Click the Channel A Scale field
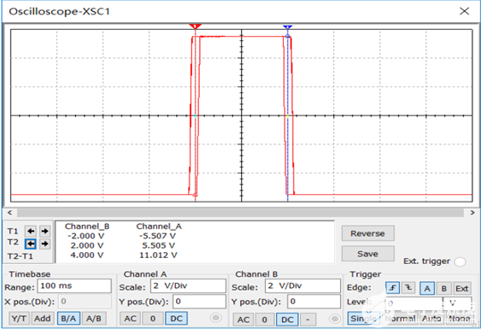 coord(188,286)
